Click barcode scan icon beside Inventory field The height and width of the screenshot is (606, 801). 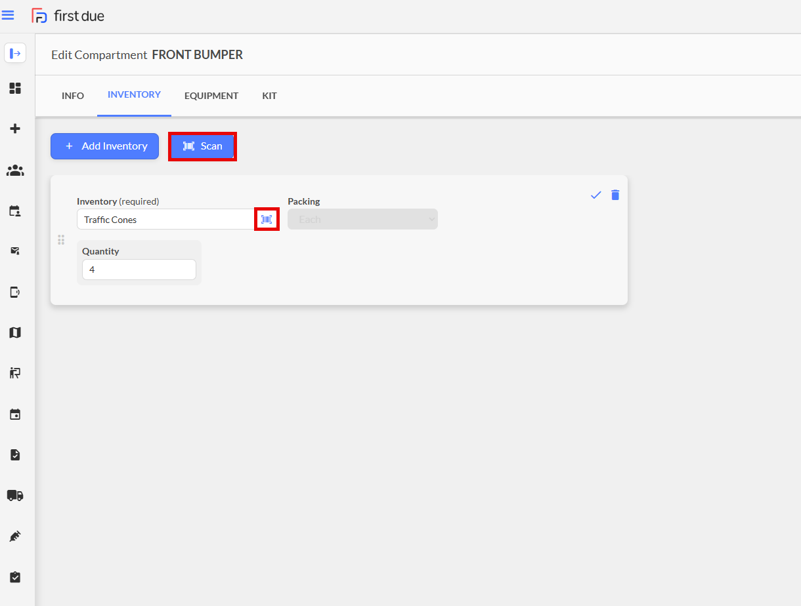(267, 219)
